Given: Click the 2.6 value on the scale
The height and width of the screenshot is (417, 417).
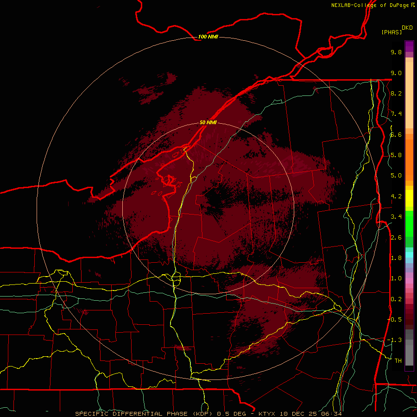Looking at the screenshot, I should click(x=396, y=238).
